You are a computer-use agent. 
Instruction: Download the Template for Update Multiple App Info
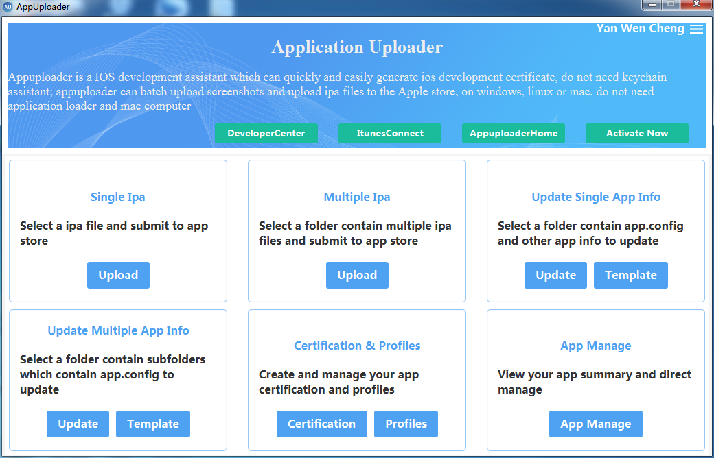[152, 424]
